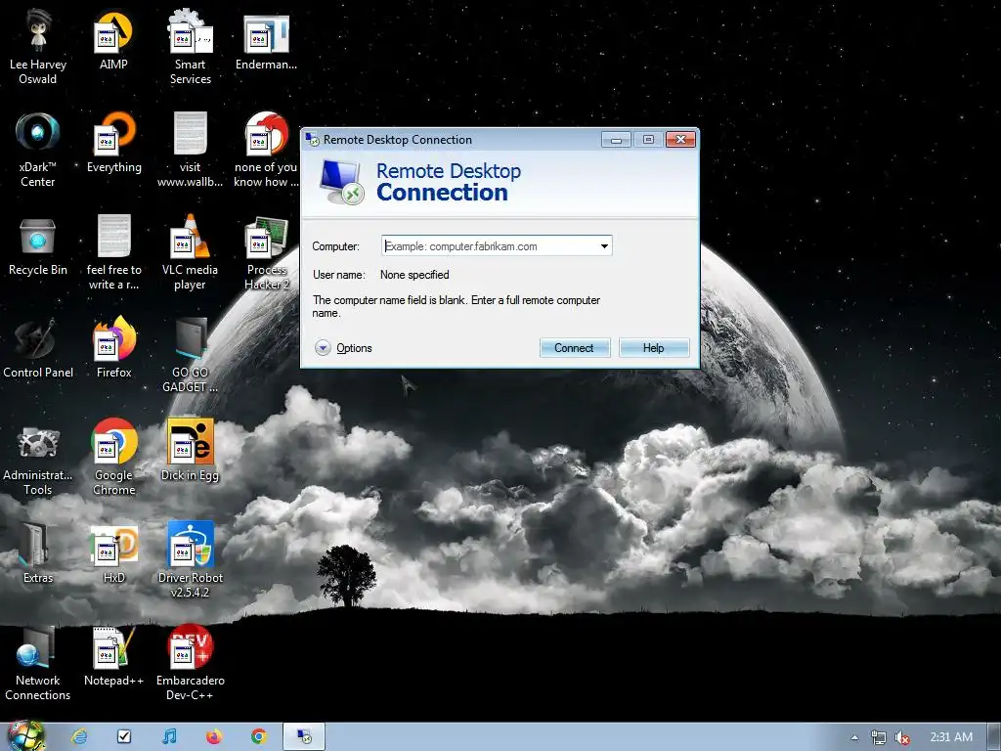This screenshot has height=751, width=1001.
Task: Click the Show desktop strip on the taskbar
Action: (994, 736)
